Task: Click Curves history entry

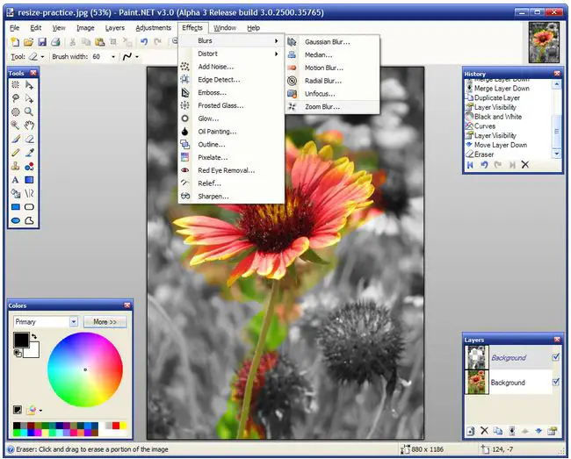Action: 484,126
